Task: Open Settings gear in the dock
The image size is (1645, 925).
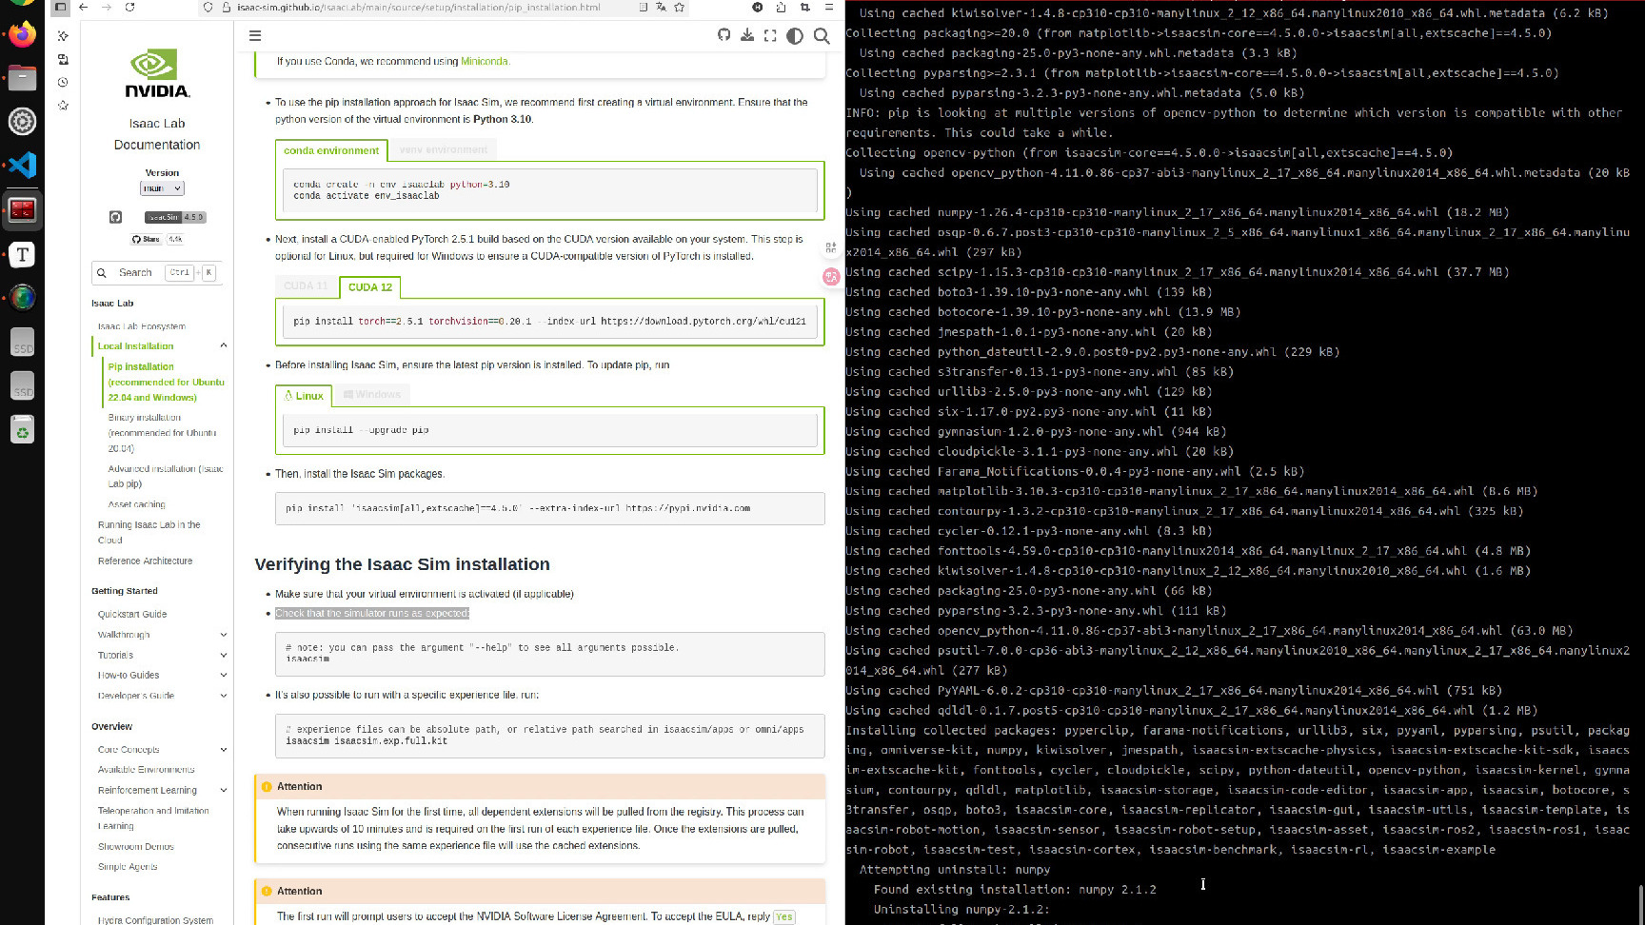Action: point(22,121)
